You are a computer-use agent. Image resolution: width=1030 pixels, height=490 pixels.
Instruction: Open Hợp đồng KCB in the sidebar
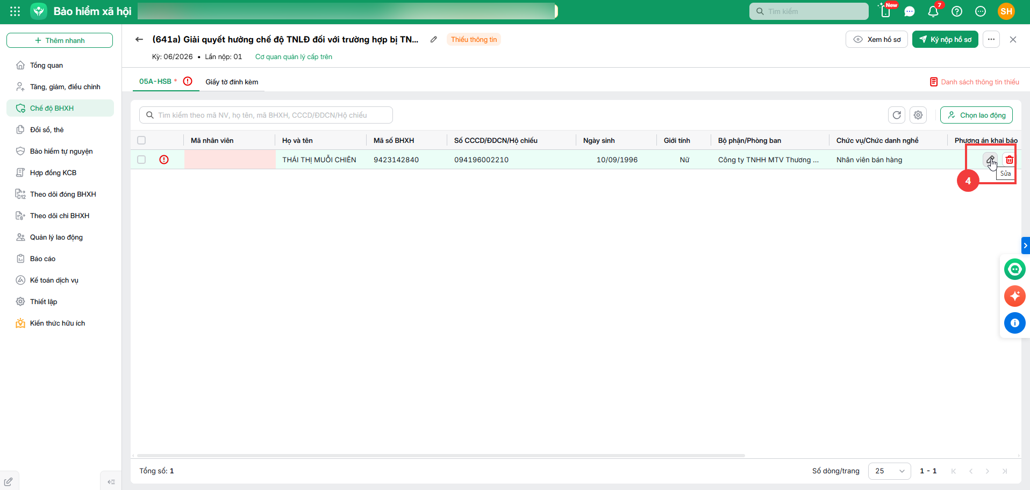click(x=60, y=172)
